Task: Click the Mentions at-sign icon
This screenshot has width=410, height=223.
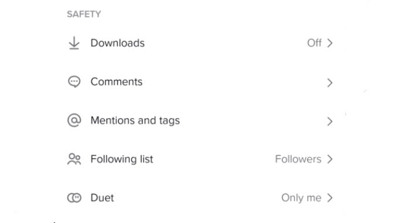Action: pos(74,120)
